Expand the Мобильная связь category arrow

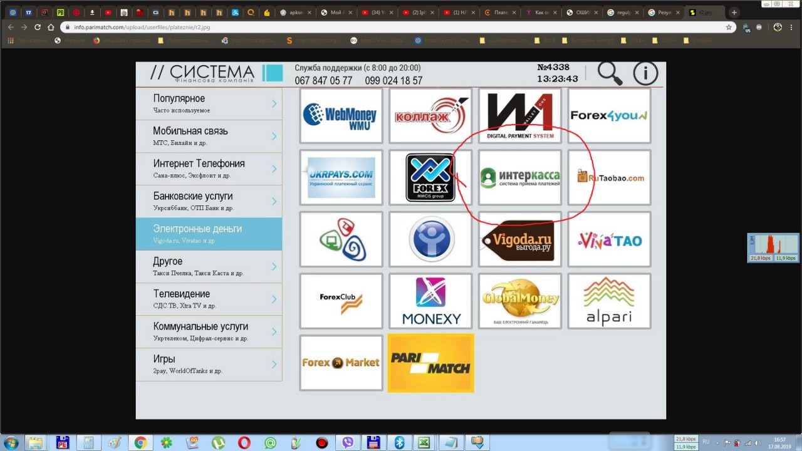tap(274, 137)
